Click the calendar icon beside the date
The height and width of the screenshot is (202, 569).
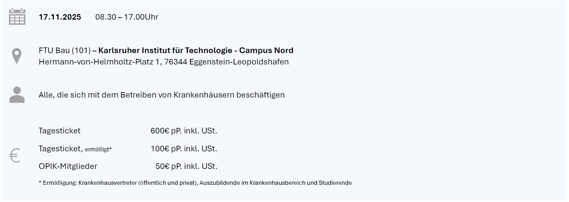17,17
